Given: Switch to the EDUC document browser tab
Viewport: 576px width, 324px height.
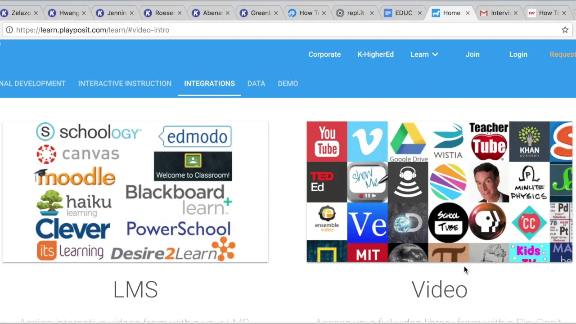Looking at the screenshot, I should [403, 13].
